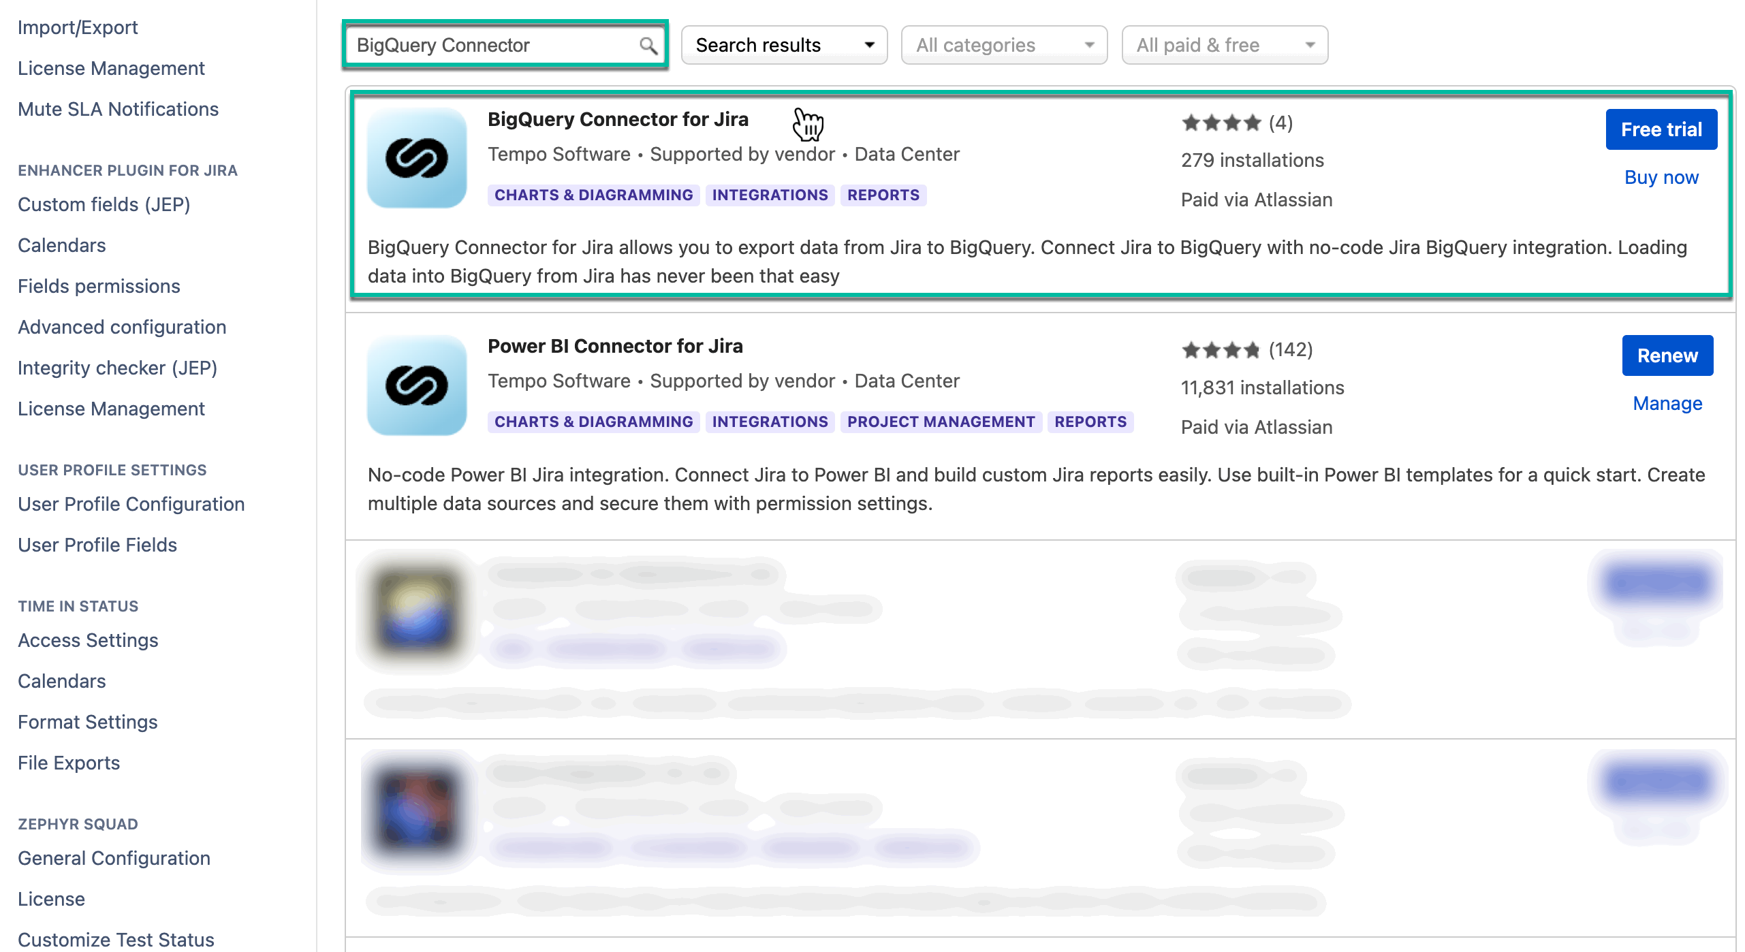
Task: Open User Profile Configuration
Action: pyautogui.click(x=131, y=504)
